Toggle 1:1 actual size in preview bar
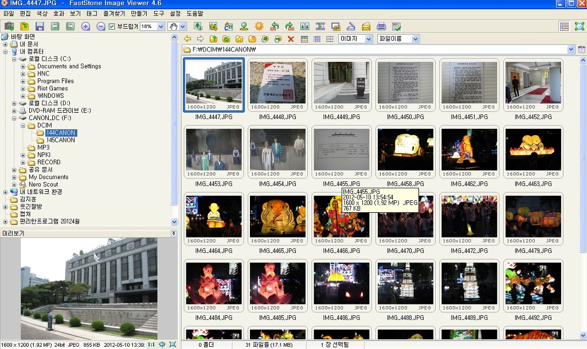 151,344
